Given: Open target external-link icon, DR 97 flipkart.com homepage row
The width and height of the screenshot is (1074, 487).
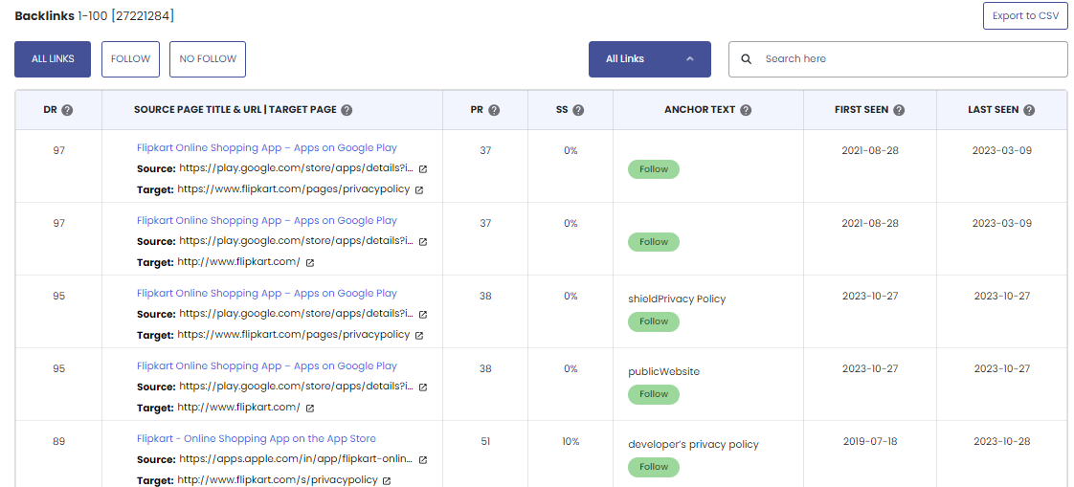Looking at the screenshot, I should coord(309,262).
